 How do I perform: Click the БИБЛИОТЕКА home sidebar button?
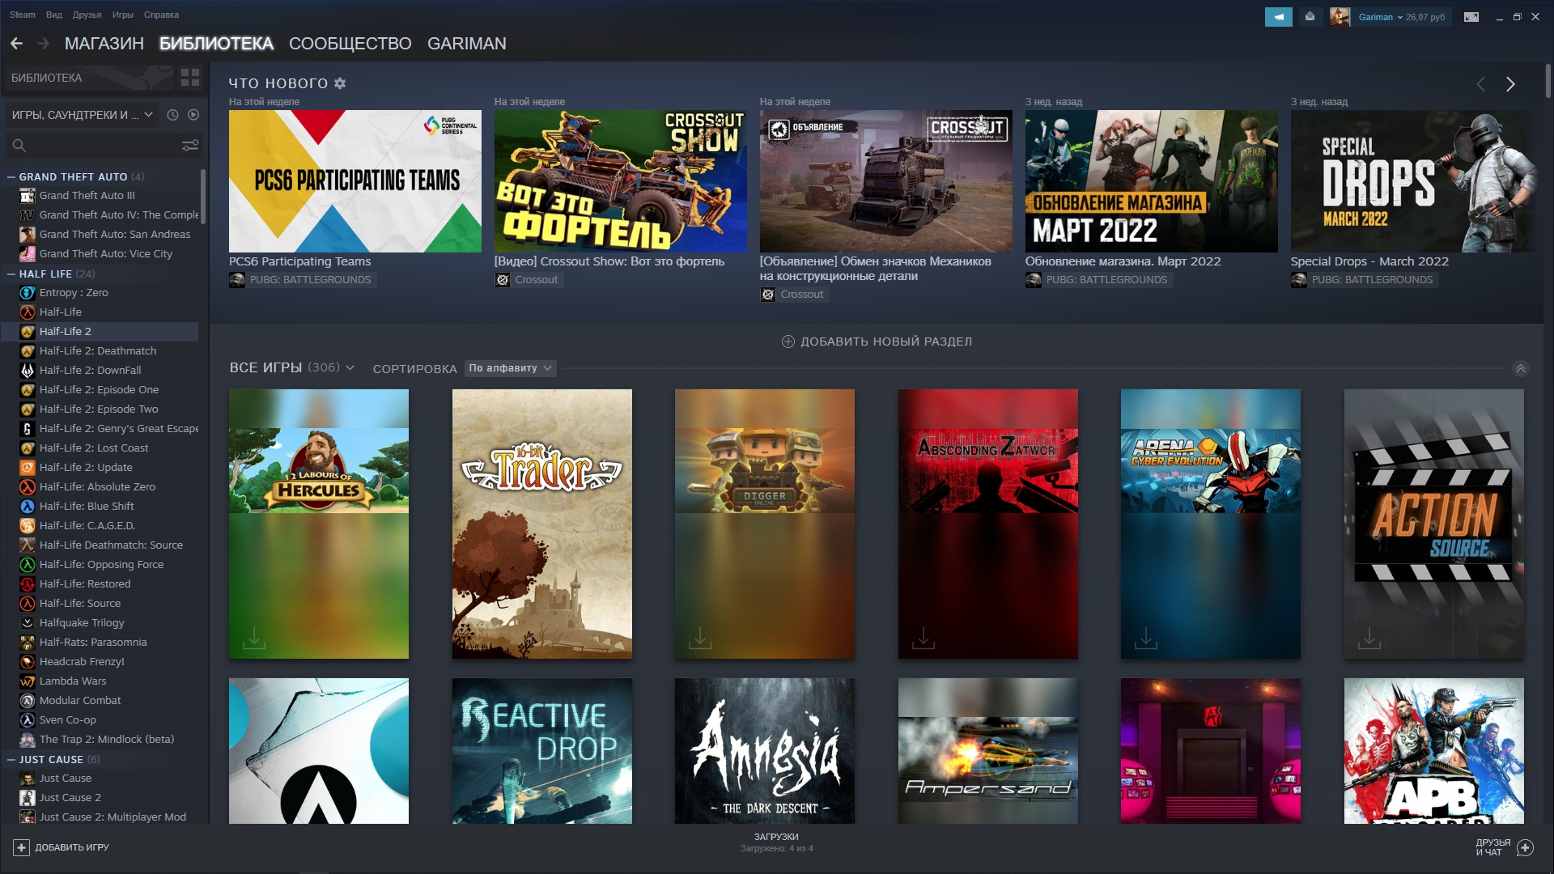click(x=89, y=78)
